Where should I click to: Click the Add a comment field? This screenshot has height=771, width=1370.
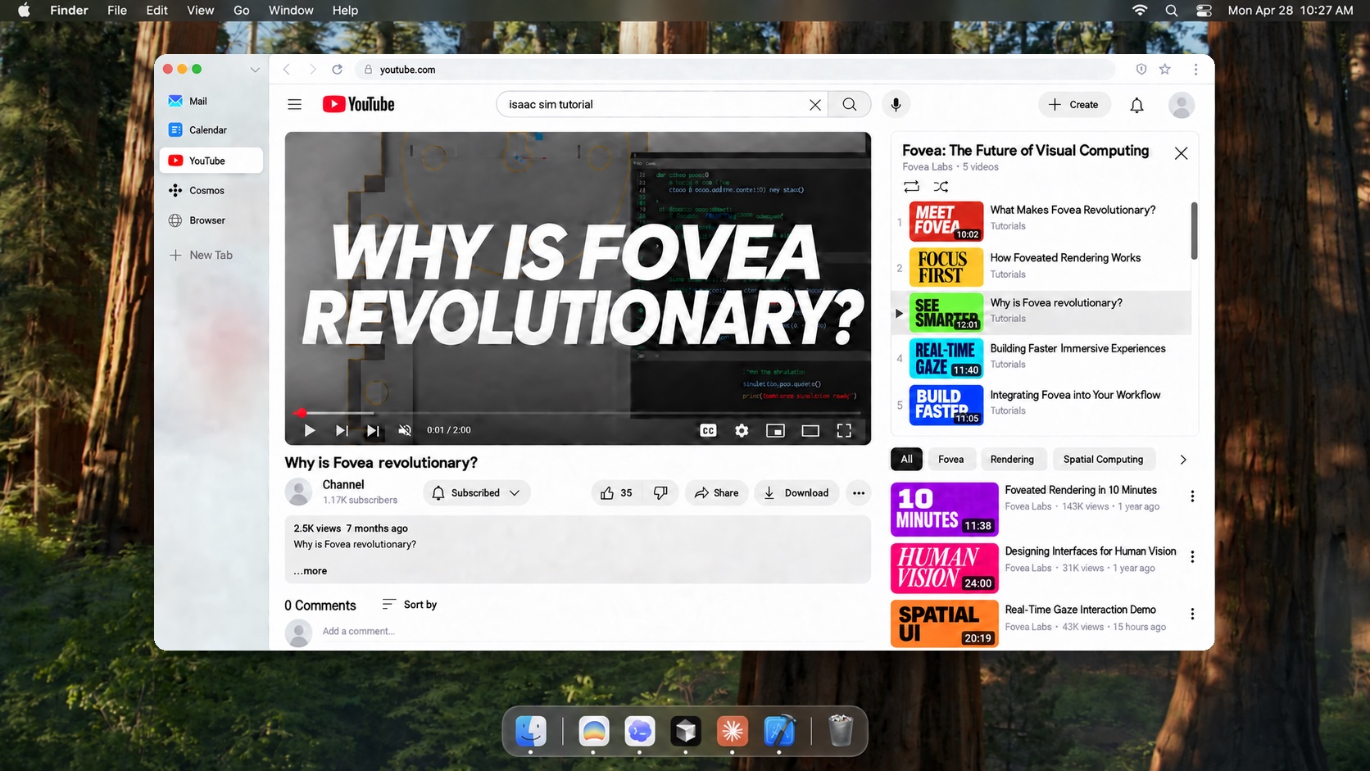tap(595, 631)
